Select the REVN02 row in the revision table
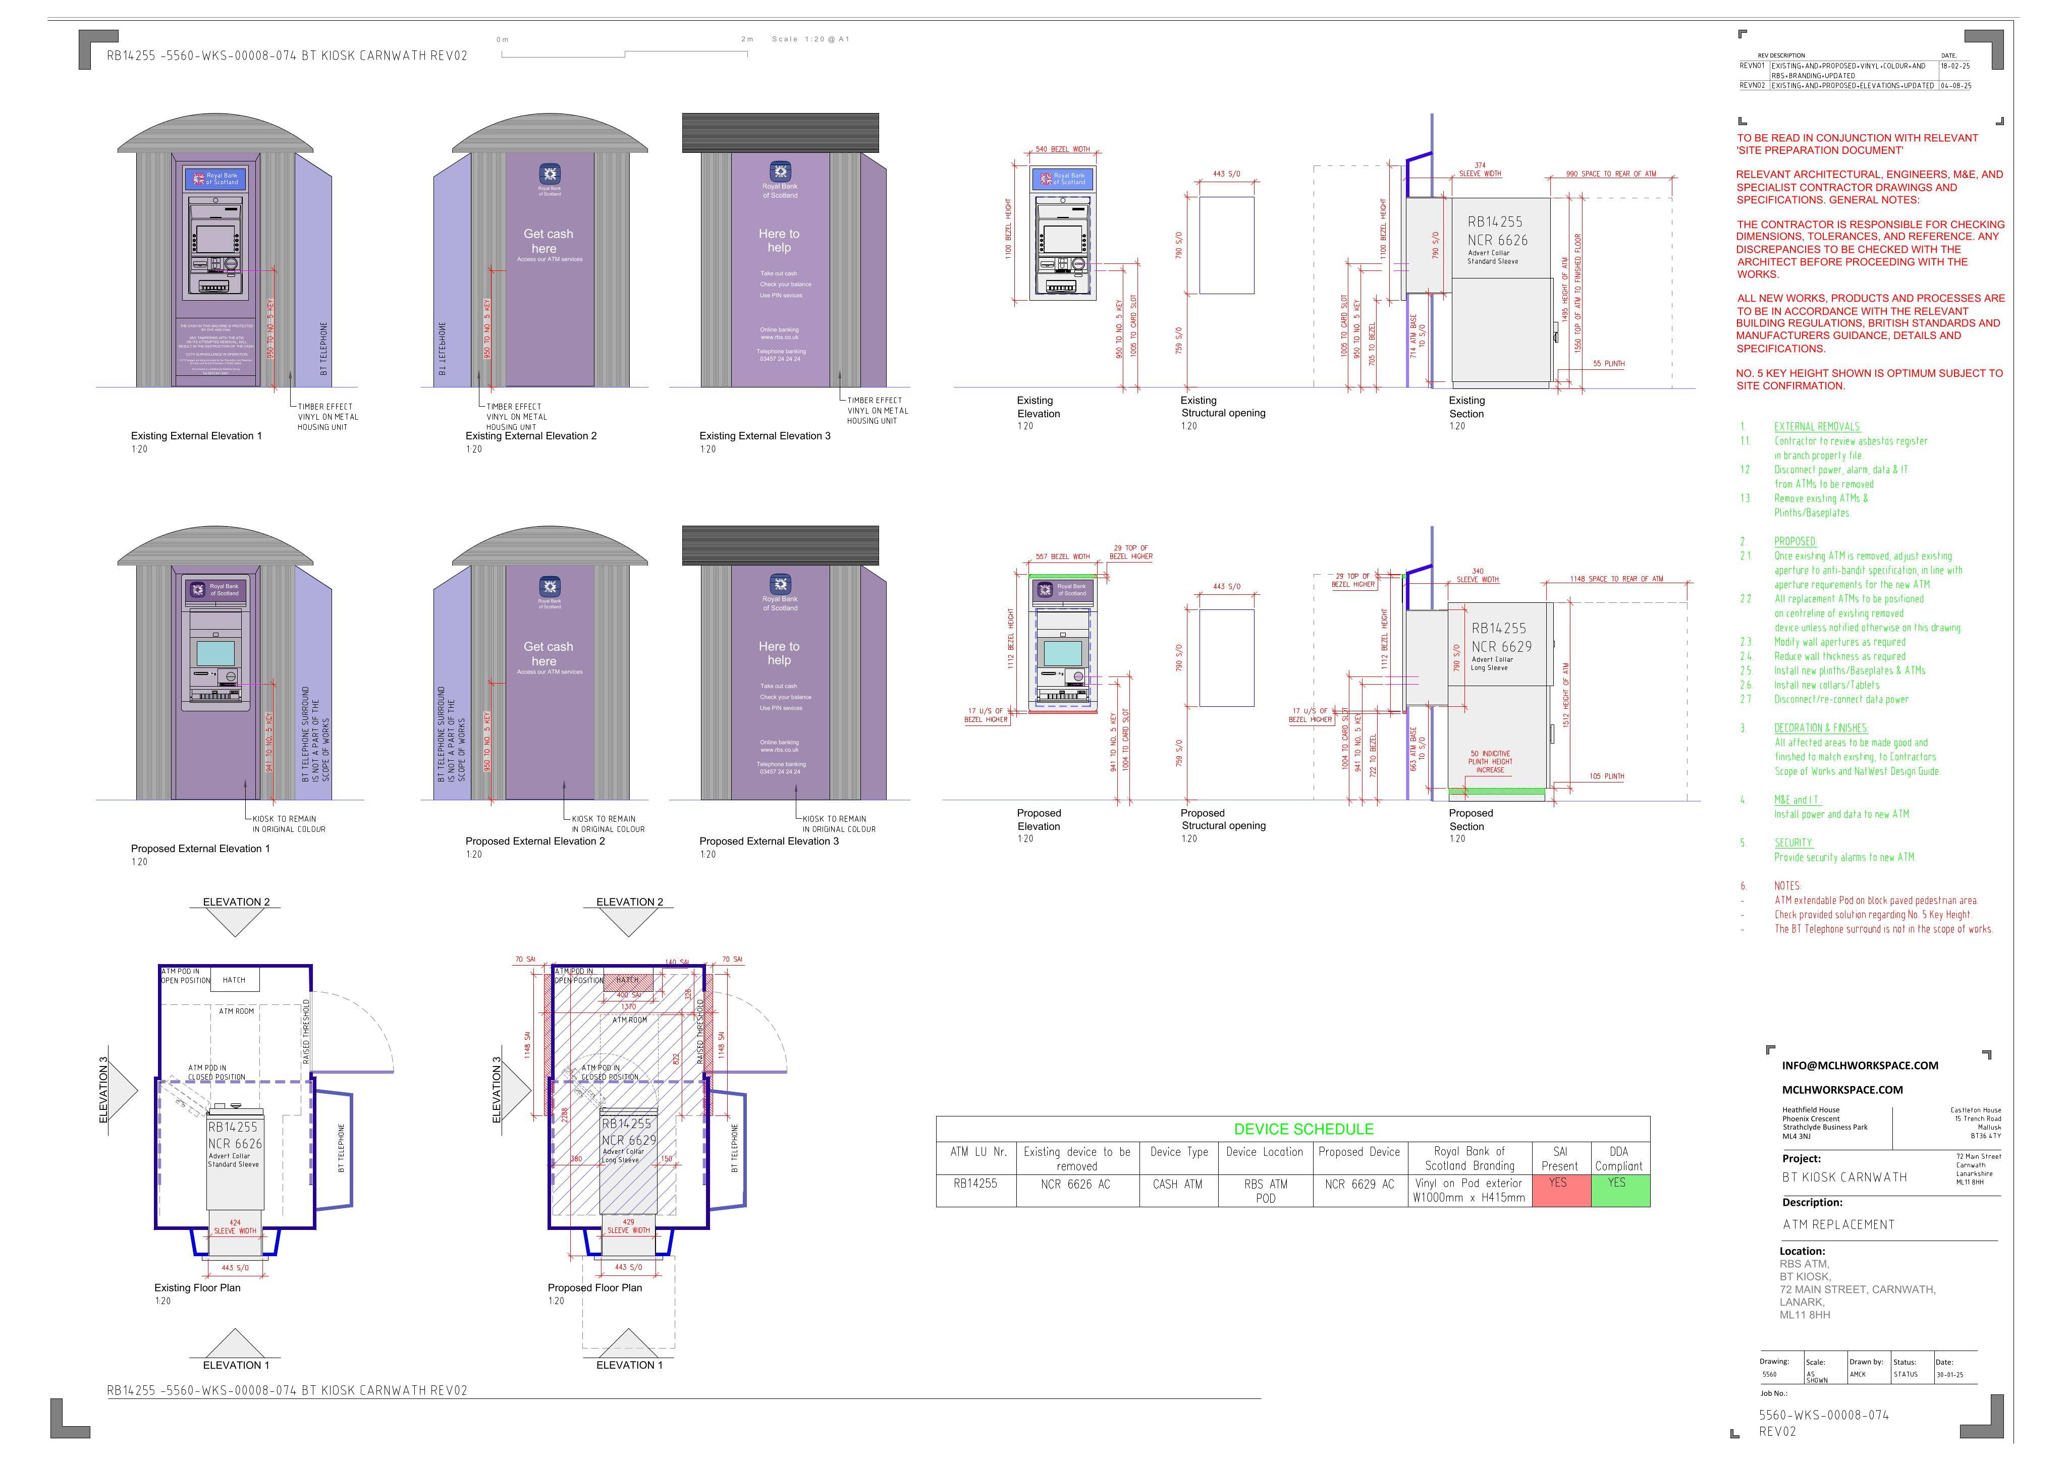The height and width of the screenshot is (1460, 2067). (1856, 86)
